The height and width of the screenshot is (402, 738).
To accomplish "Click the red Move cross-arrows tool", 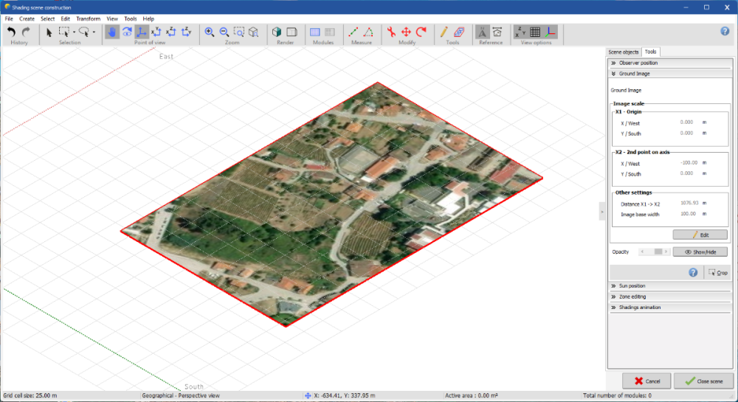I will tap(406, 32).
